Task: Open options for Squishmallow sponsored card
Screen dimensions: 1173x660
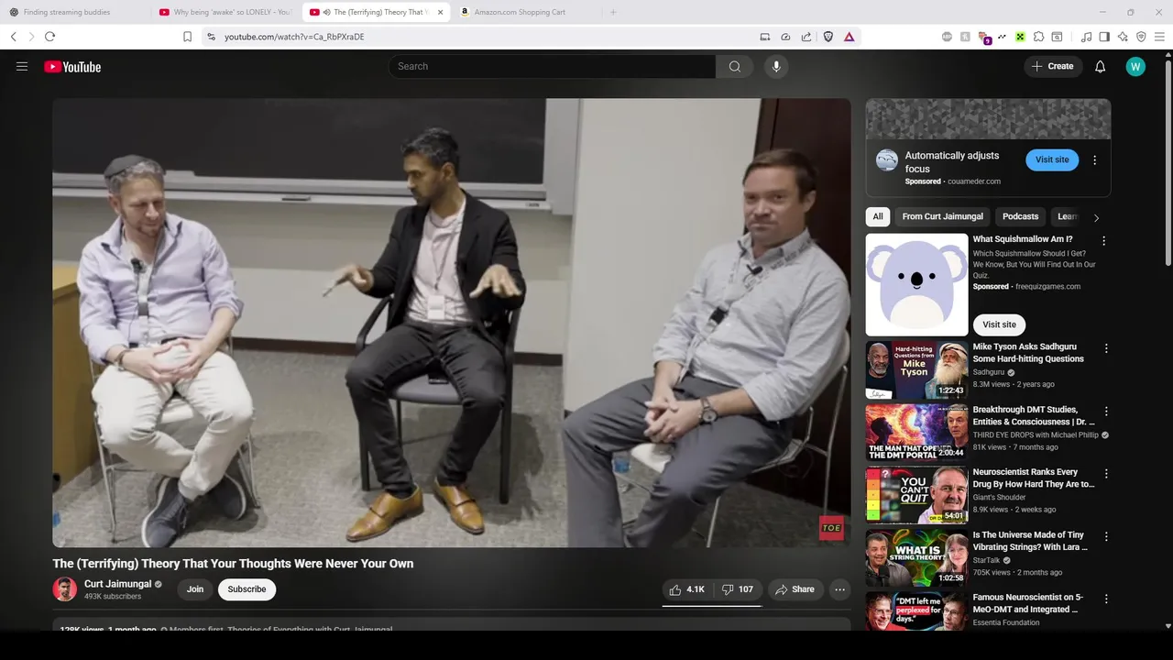Action: tap(1103, 241)
